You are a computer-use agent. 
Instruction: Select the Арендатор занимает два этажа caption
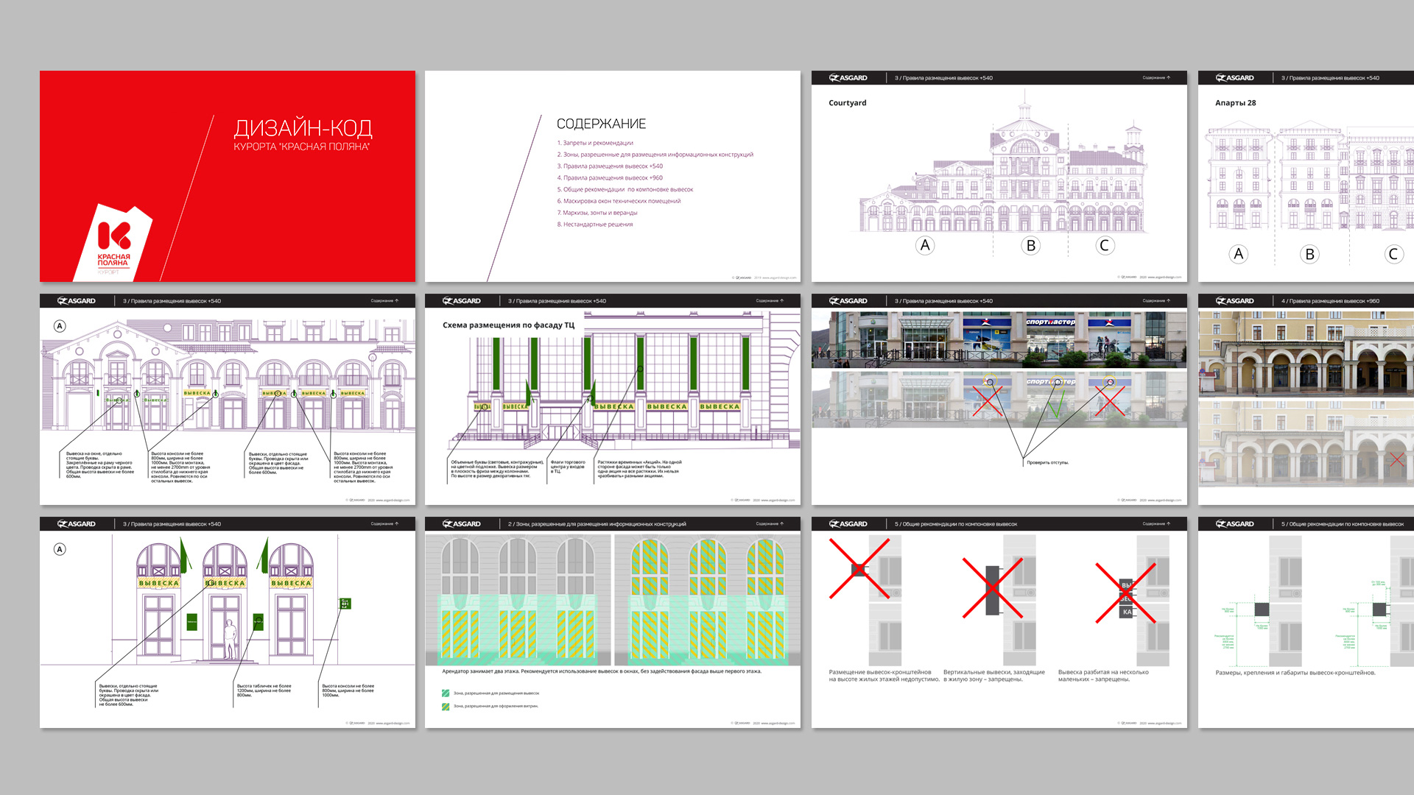pyautogui.click(x=602, y=671)
